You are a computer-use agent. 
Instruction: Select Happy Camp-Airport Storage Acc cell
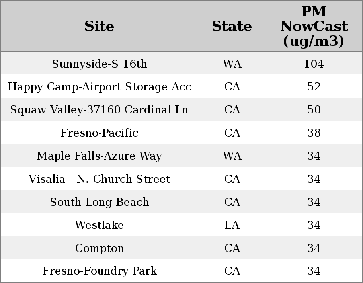(100, 87)
